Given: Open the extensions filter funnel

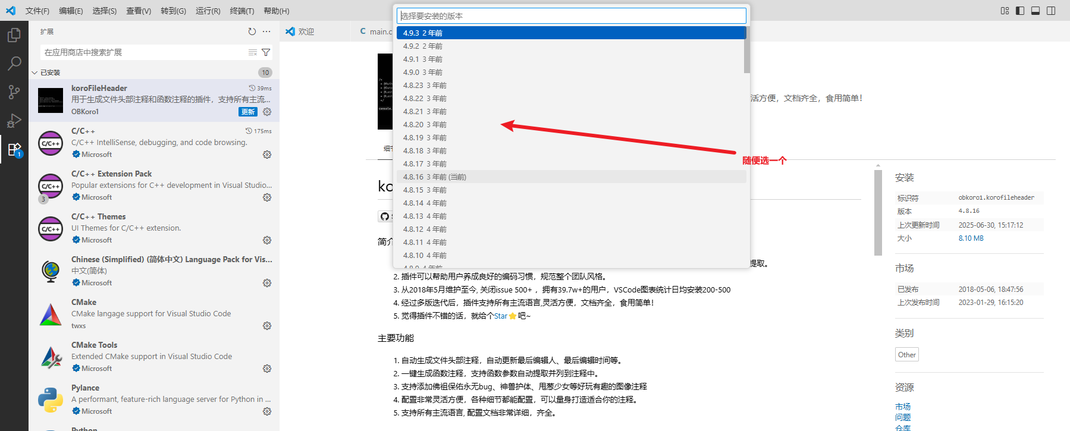Looking at the screenshot, I should point(266,52).
